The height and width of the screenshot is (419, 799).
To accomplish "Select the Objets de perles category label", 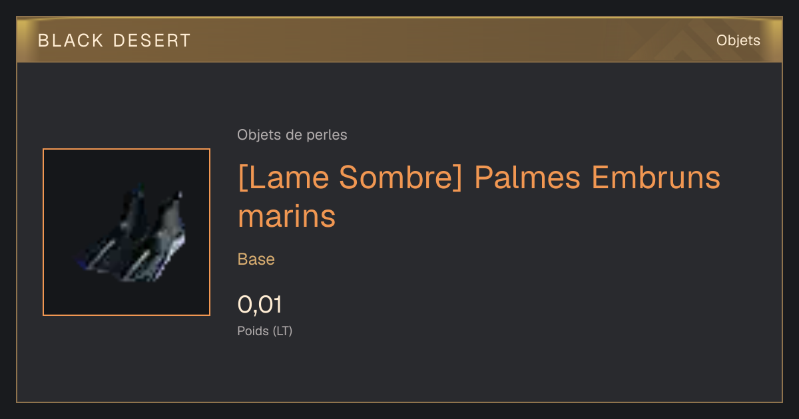I will coord(292,135).
